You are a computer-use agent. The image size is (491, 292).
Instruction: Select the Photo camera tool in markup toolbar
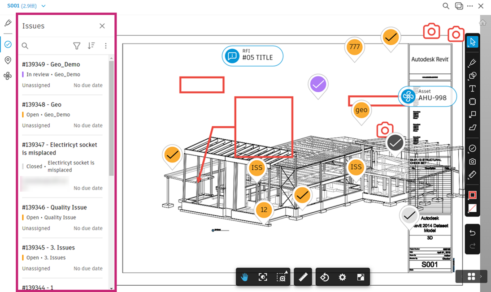point(473,161)
